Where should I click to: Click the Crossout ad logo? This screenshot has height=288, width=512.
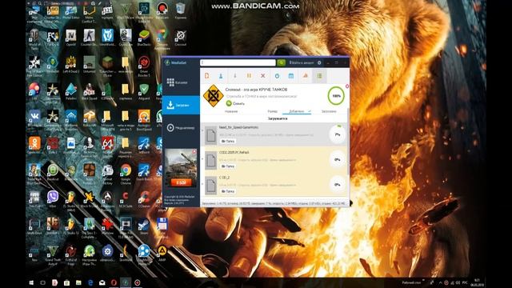pyautogui.click(x=213, y=96)
